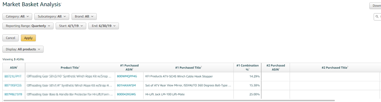Click the search magnifier icon

coord(377,17)
